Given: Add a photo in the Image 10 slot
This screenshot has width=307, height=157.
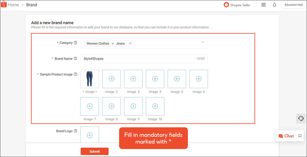Looking at the screenshot, I should (x=155, y=106).
